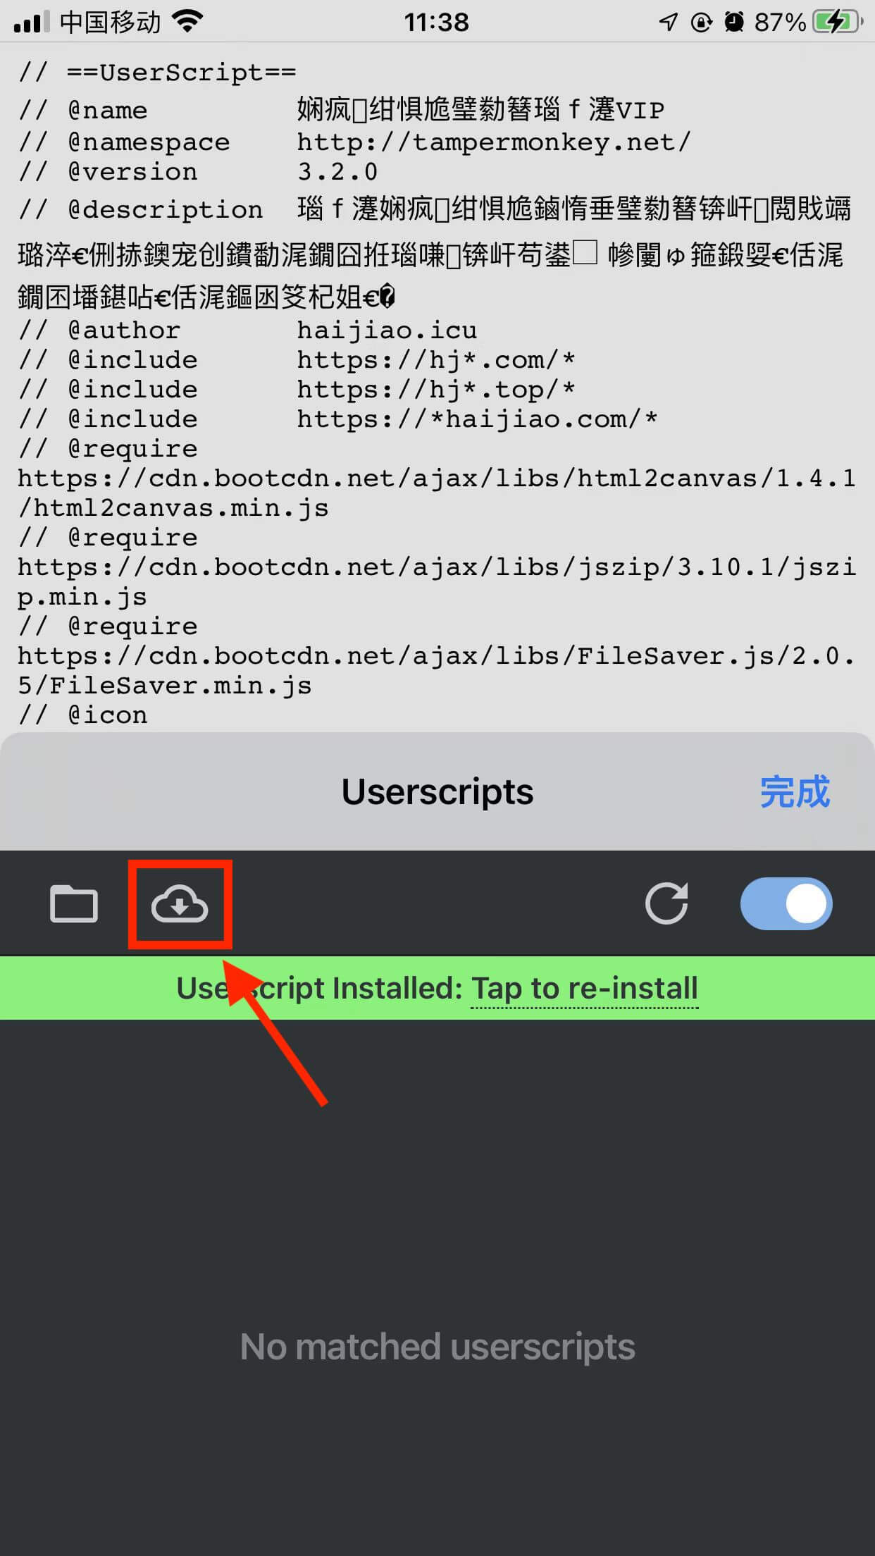Tap the 完成 done button

(795, 791)
